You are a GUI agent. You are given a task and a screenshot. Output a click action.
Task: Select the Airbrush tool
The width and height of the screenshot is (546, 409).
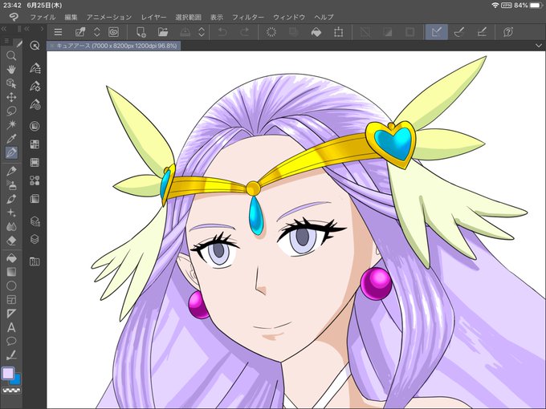(x=11, y=185)
